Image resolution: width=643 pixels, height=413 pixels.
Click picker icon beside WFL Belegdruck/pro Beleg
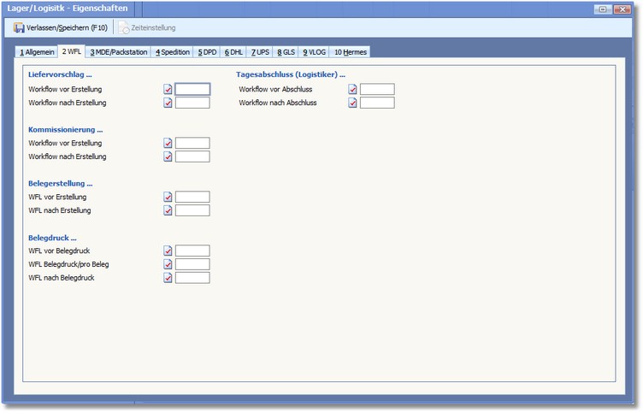tap(168, 264)
